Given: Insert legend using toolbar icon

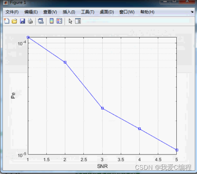Looking at the screenshot, I should [x=59, y=21].
